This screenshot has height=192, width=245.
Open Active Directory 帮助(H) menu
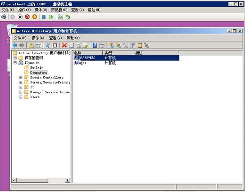73,38
